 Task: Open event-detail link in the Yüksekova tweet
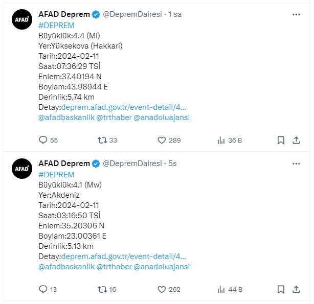tap(124, 107)
